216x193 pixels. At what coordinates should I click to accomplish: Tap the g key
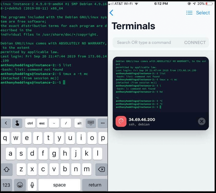(54, 154)
